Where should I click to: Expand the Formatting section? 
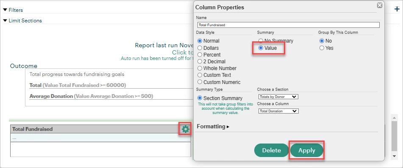[213, 127]
